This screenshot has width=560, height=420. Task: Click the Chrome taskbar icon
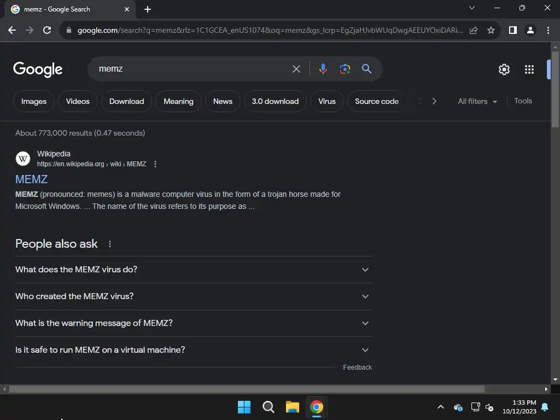click(x=317, y=407)
